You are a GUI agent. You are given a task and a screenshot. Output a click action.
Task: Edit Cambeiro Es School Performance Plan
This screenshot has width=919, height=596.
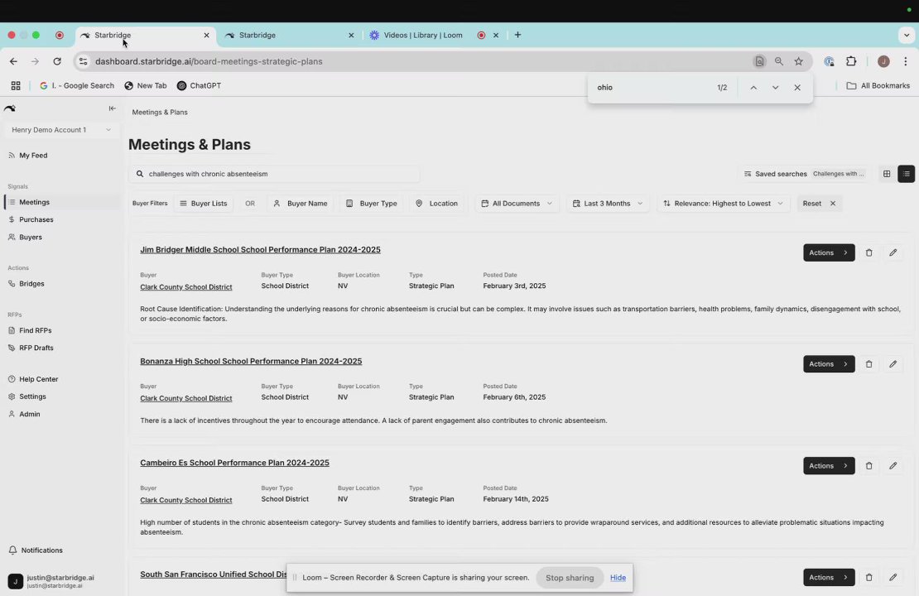[893, 466]
